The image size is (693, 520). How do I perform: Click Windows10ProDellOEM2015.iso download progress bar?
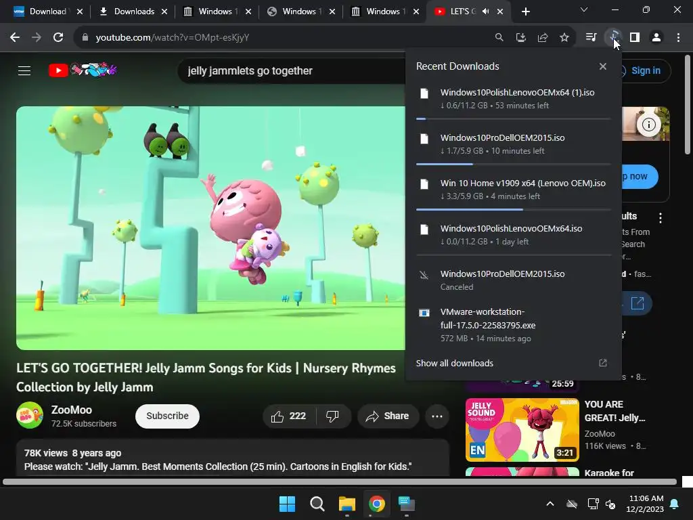coord(513,164)
